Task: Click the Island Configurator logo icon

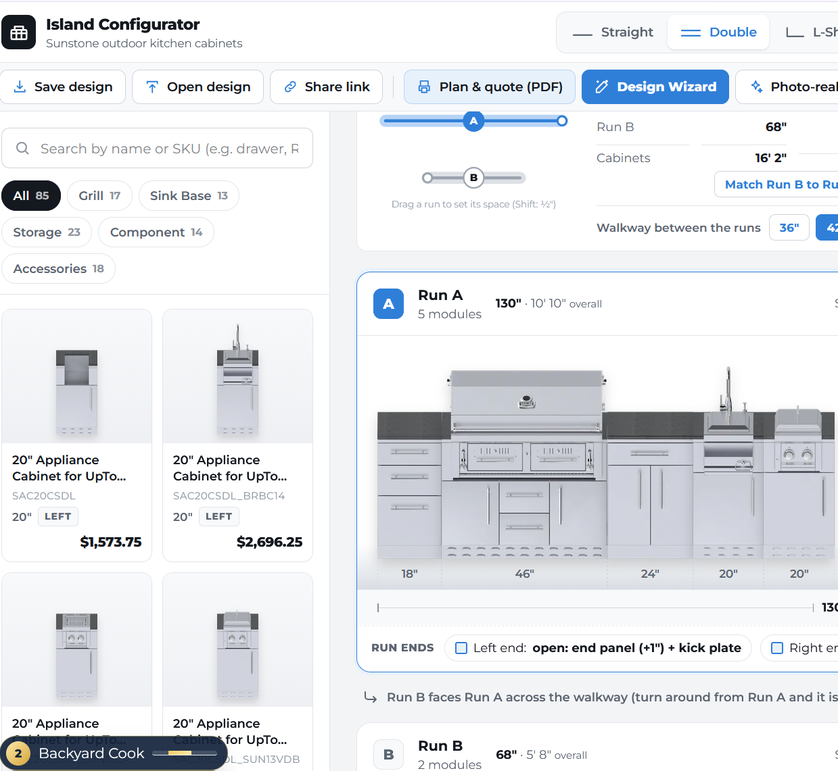Action: pyautogui.click(x=18, y=32)
